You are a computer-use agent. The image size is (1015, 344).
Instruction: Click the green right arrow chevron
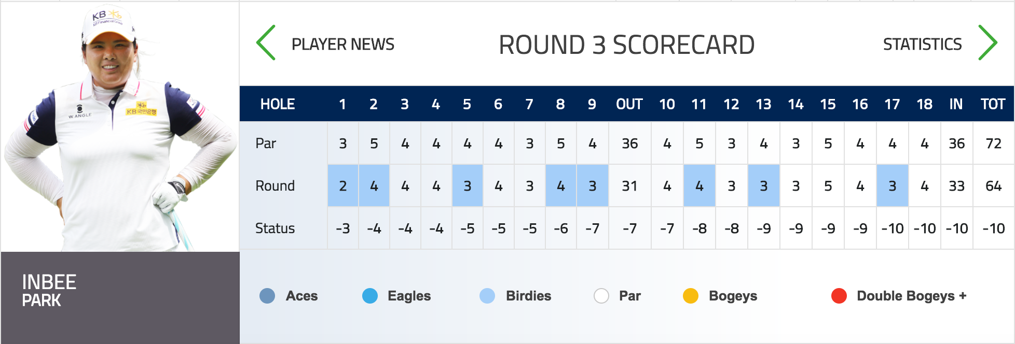click(987, 43)
